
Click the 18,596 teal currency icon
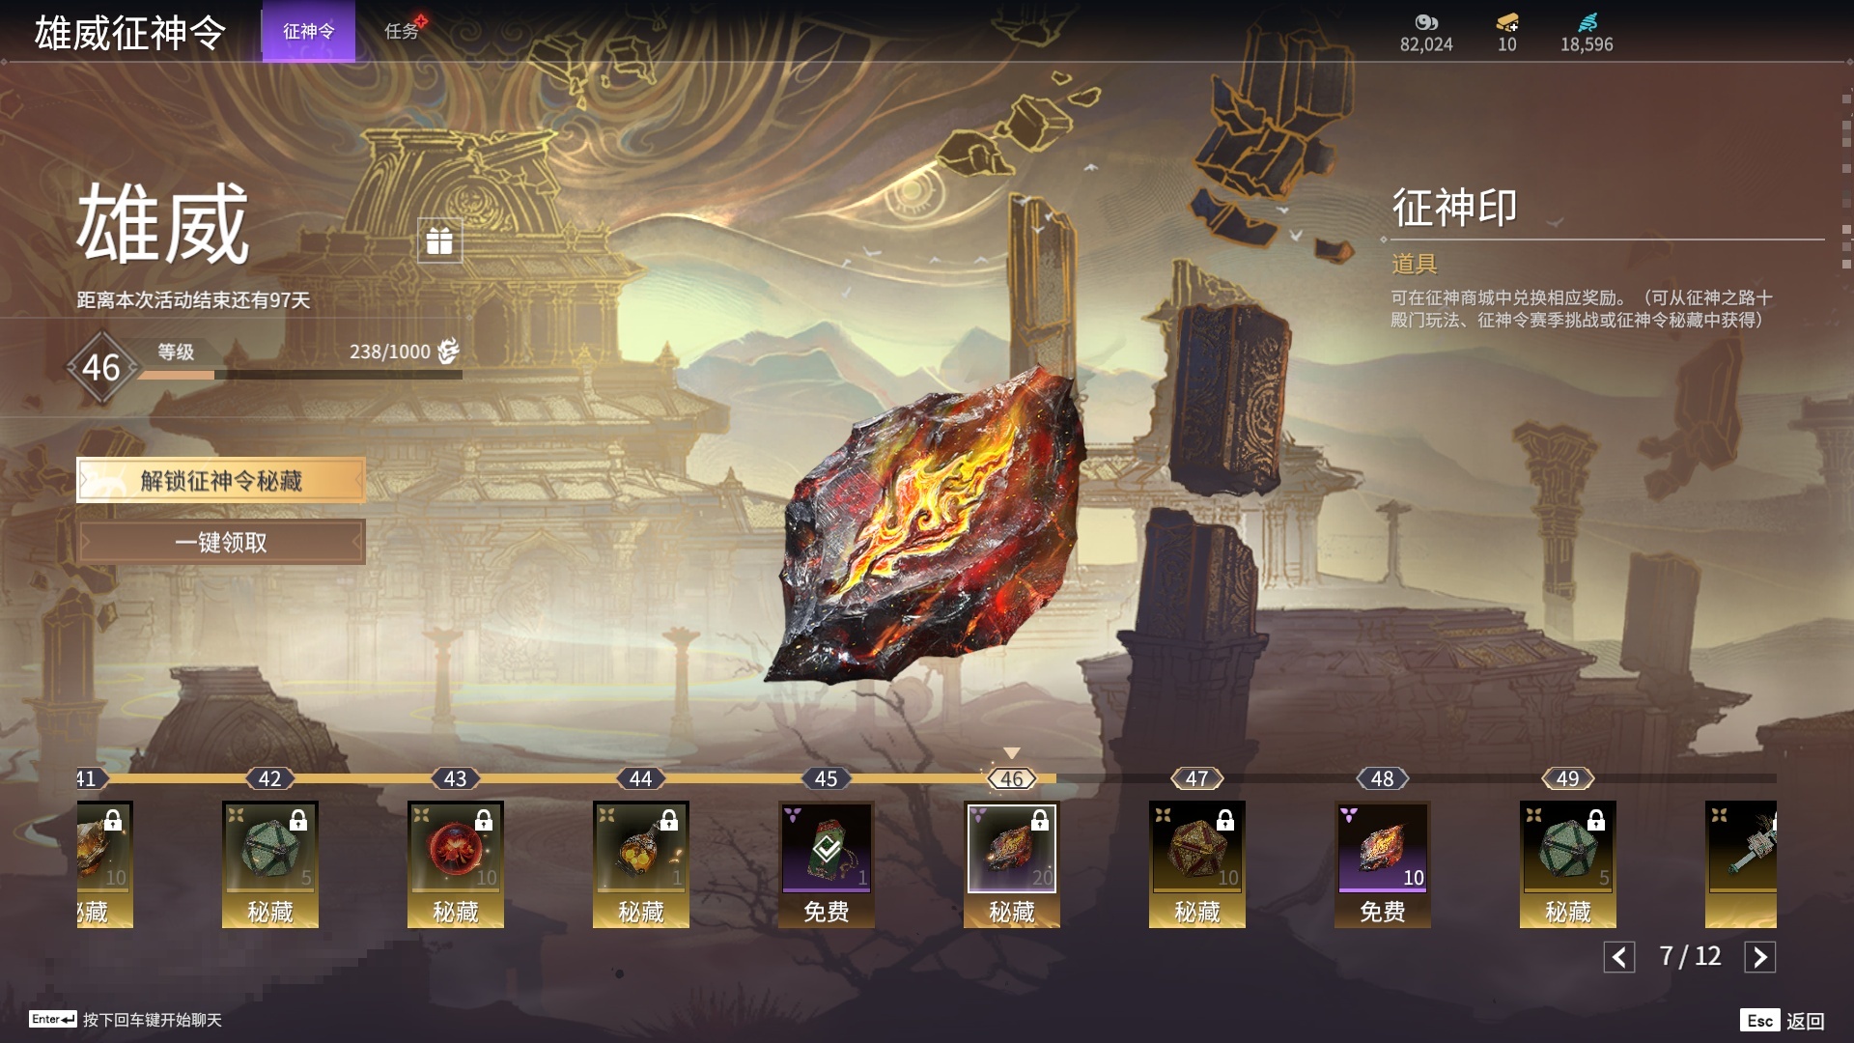(x=1587, y=21)
